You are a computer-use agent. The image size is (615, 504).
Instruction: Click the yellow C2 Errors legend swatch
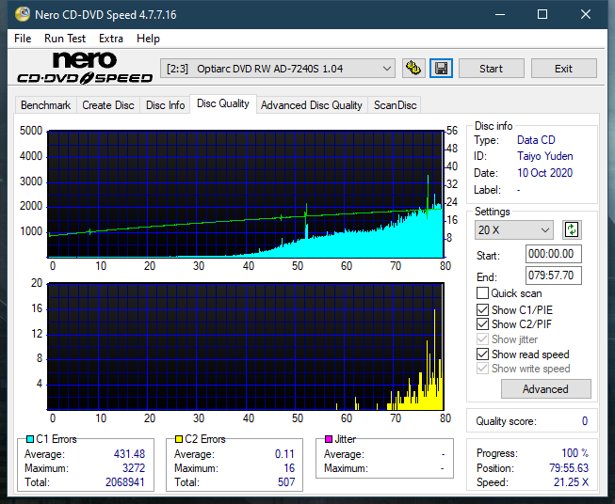click(x=179, y=439)
